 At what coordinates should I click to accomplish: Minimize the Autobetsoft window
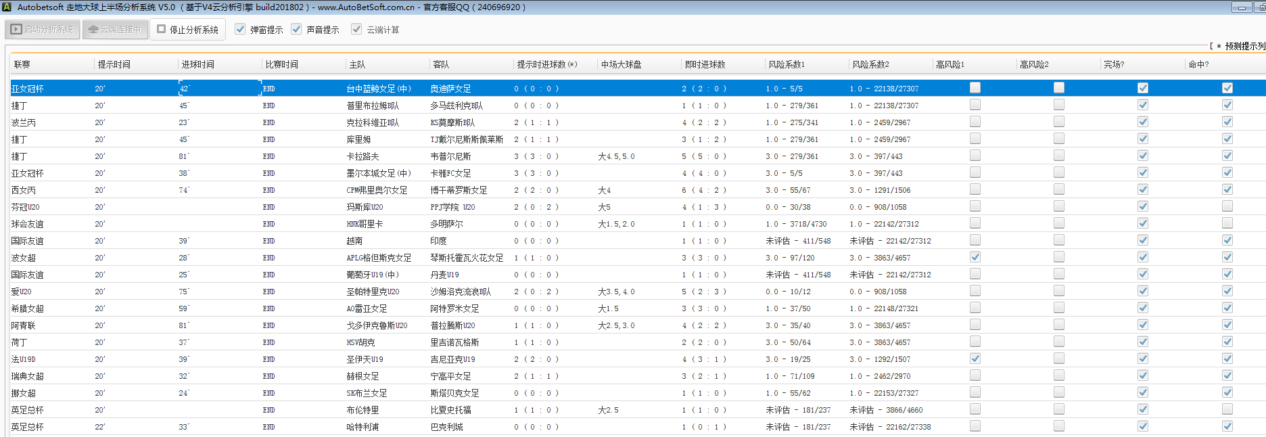point(1241,7)
